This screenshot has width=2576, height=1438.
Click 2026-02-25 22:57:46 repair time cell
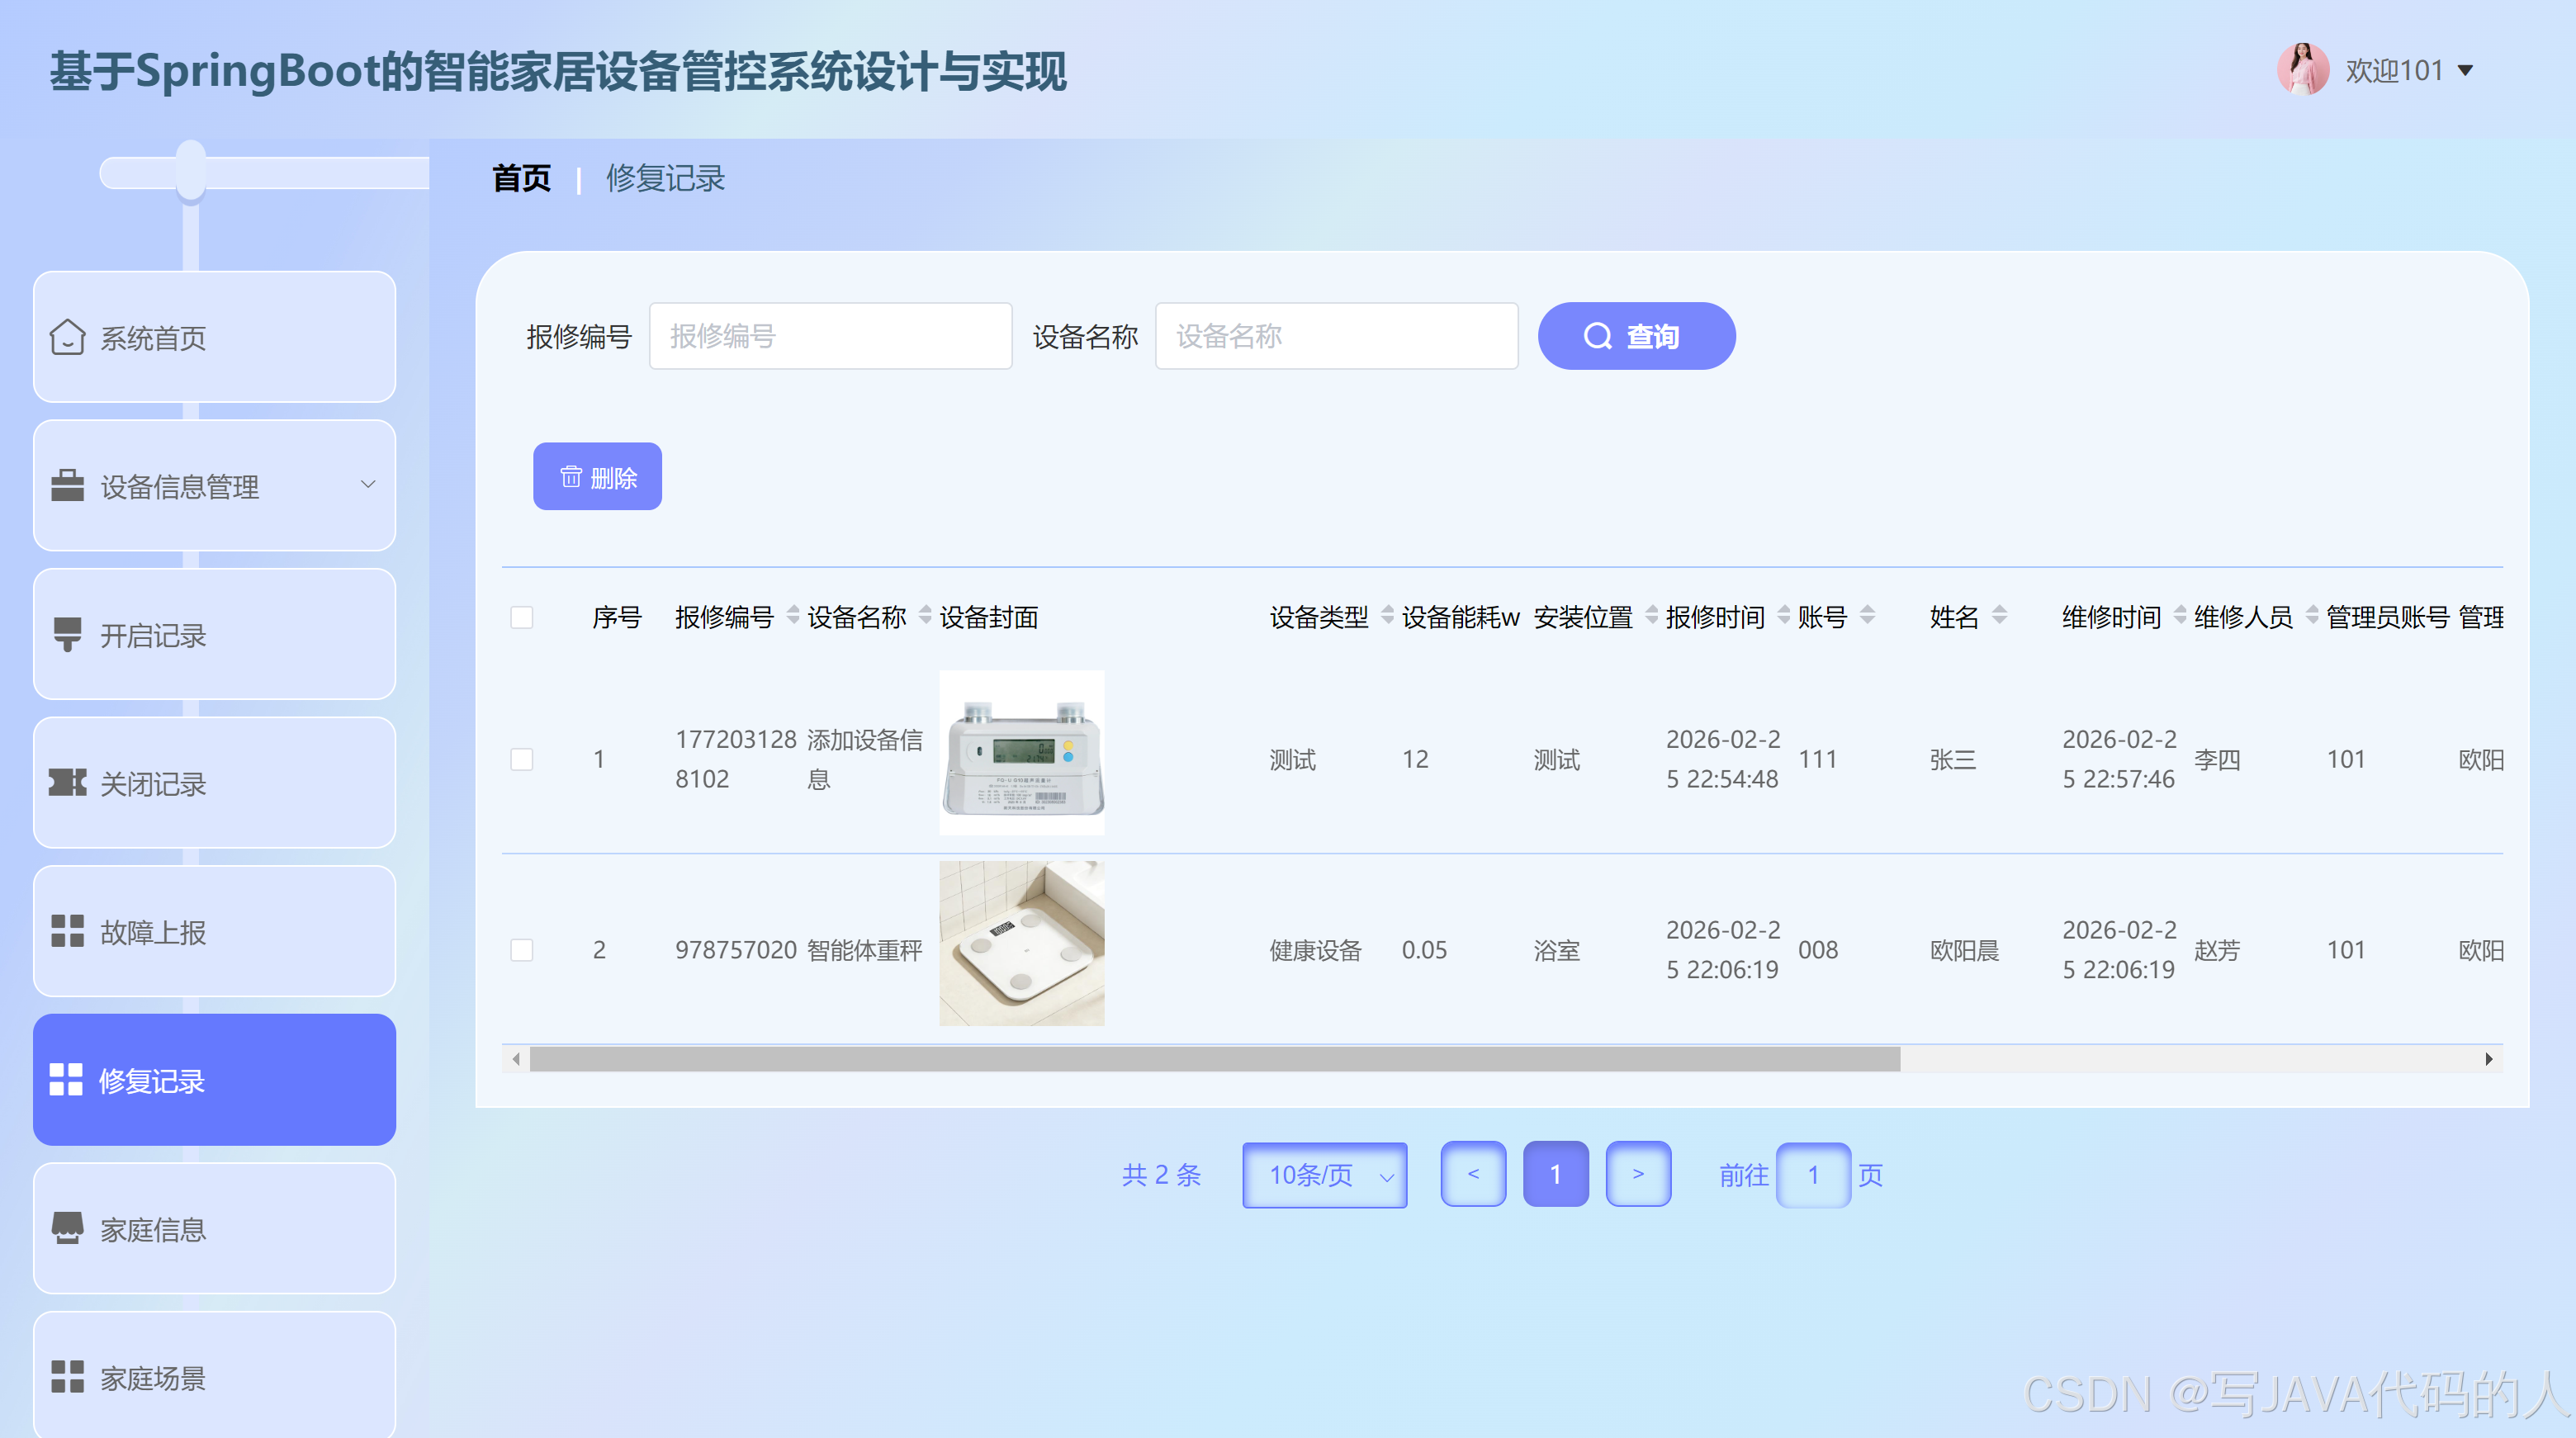(2119, 759)
